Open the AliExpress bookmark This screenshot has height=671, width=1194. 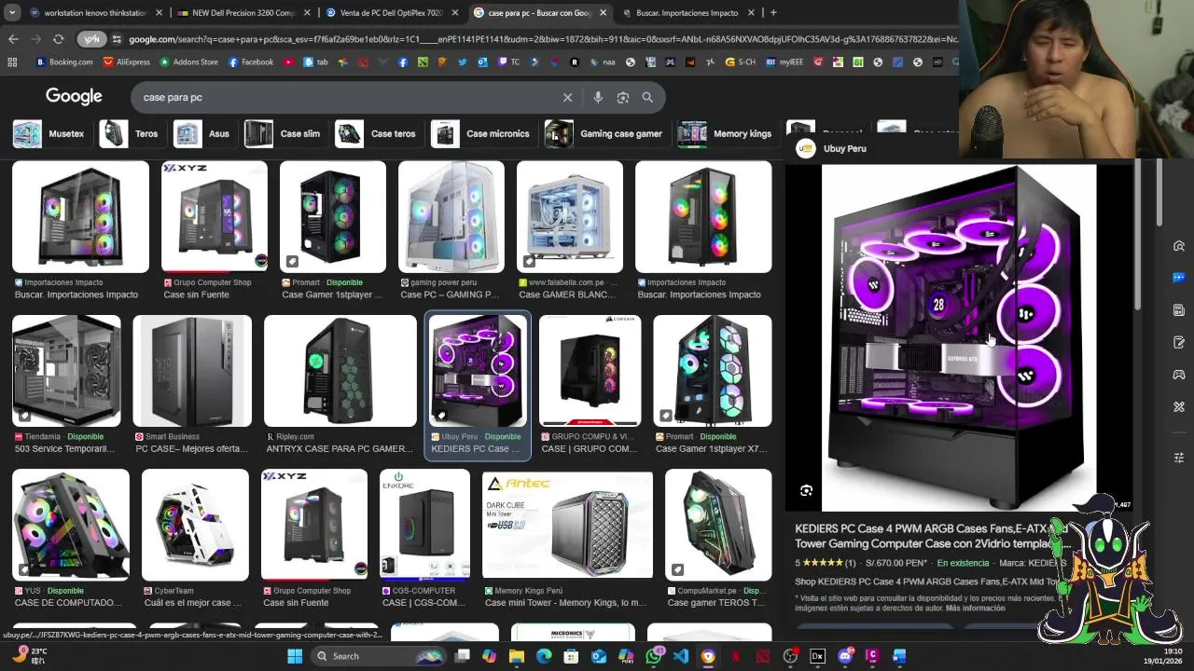click(126, 62)
